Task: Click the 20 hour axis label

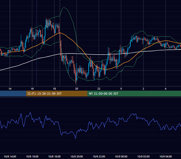Action: click(x=77, y=89)
